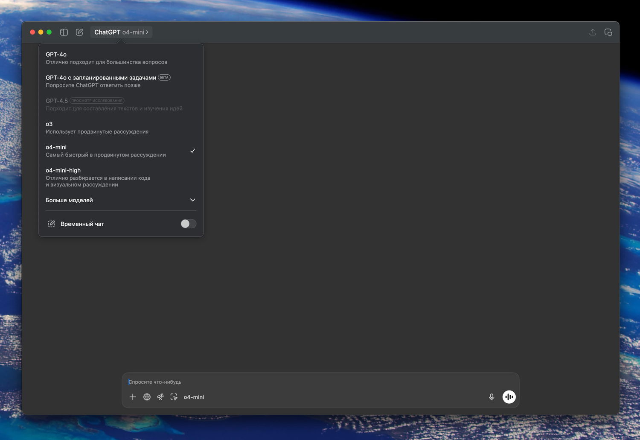Click the checkmark beside o4-mini
Screen dimensions: 640x440
click(192, 151)
